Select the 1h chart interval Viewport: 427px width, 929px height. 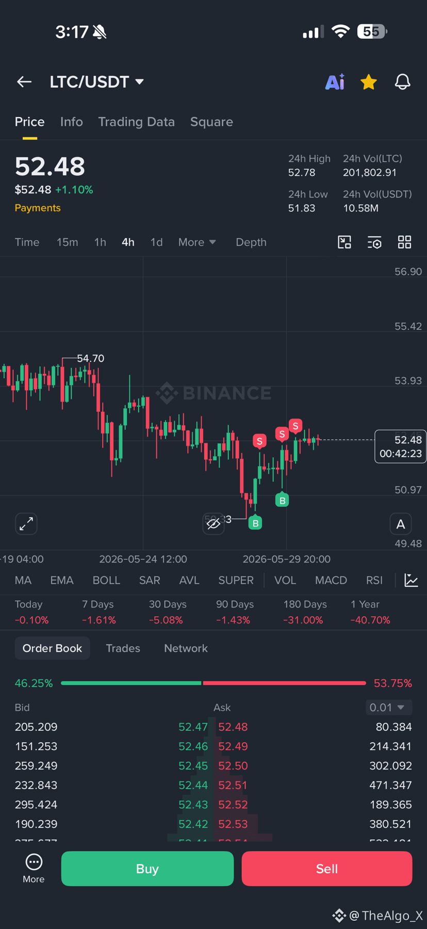click(x=100, y=242)
